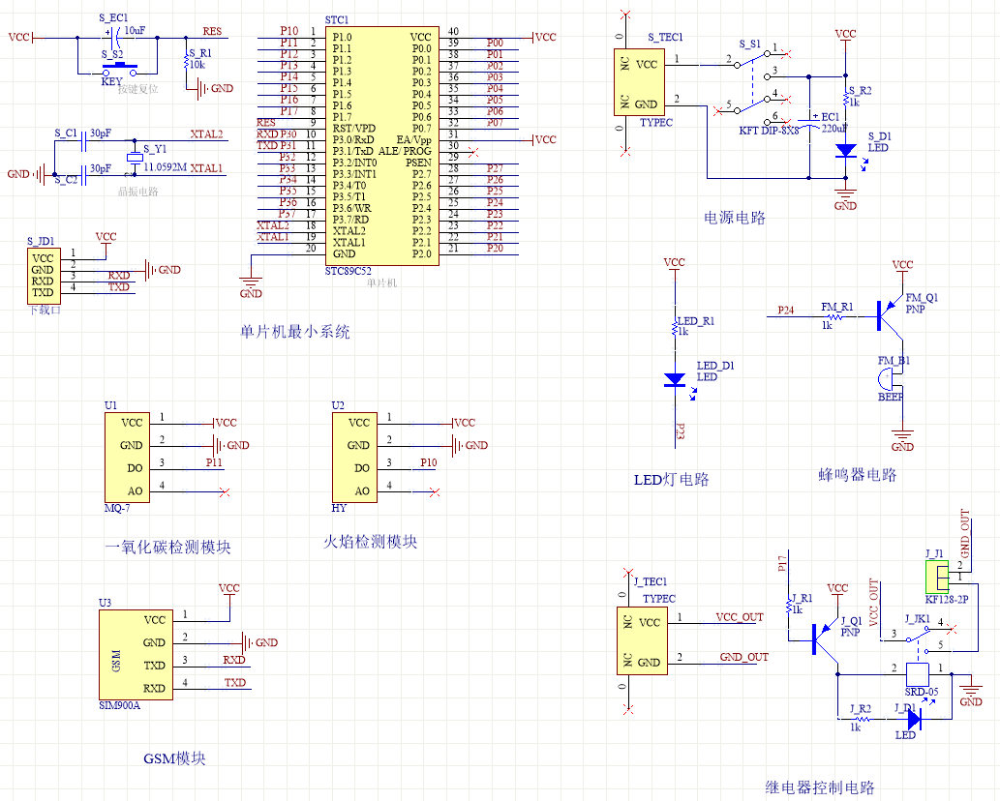Select the title text GSM模块

pyautogui.click(x=175, y=759)
